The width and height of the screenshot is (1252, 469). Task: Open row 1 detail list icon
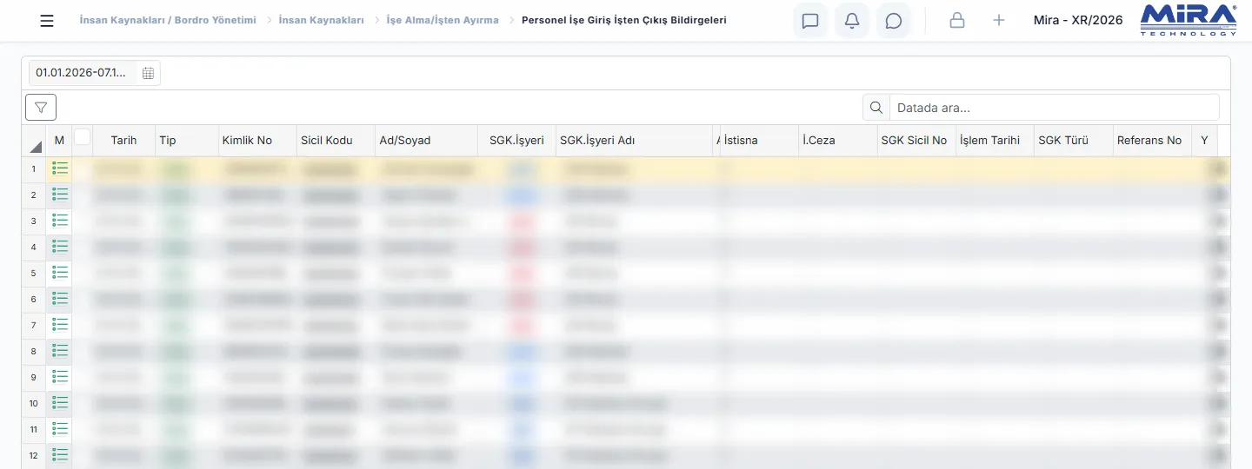pyautogui.click(x=60, y=168)
